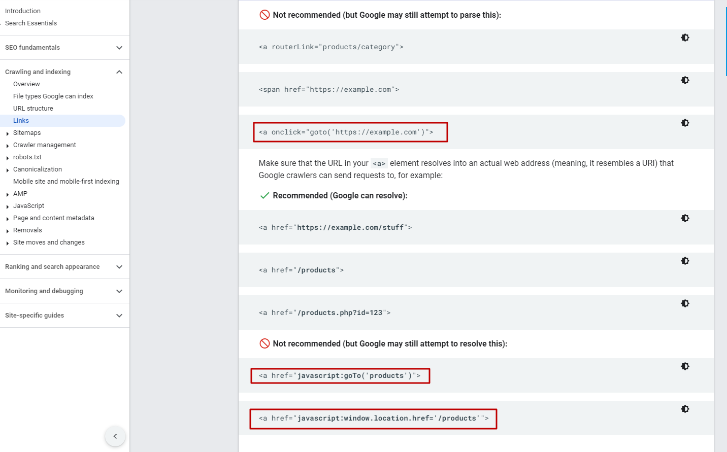Expand the SEO fundamentals section

(x=119, y=48)
